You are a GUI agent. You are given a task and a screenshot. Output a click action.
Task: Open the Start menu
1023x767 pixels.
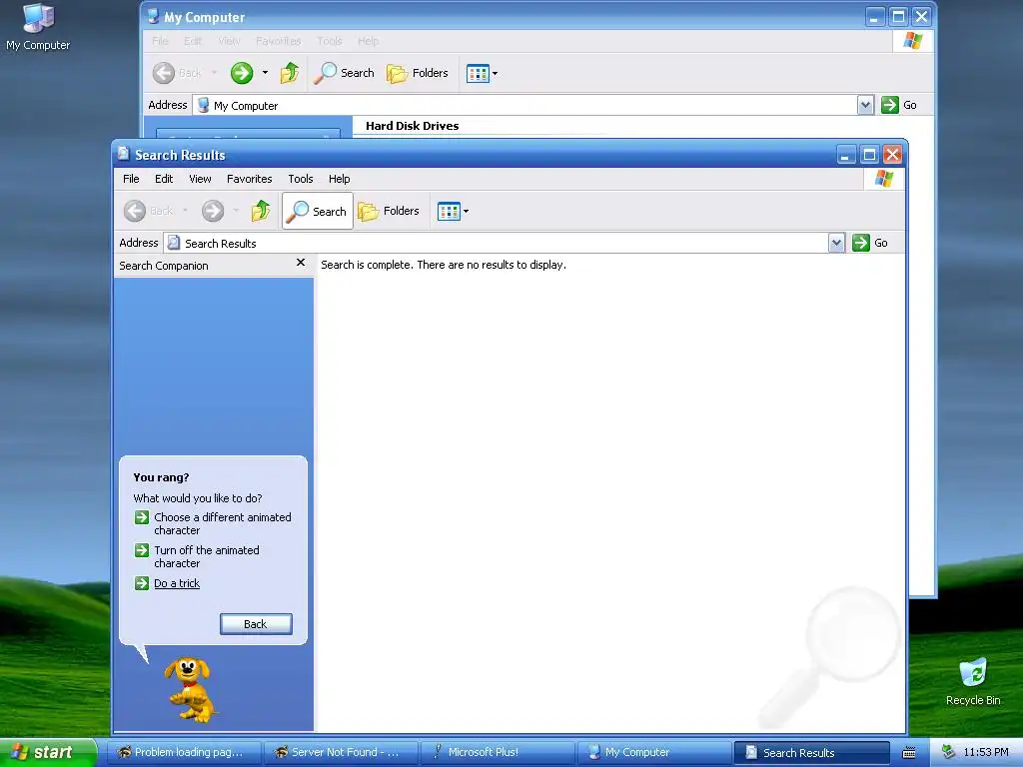(48, 752)
